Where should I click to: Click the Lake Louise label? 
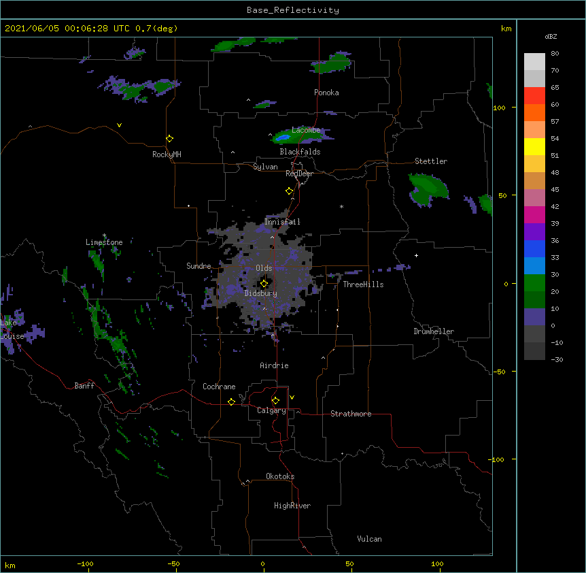click(12, 329)
